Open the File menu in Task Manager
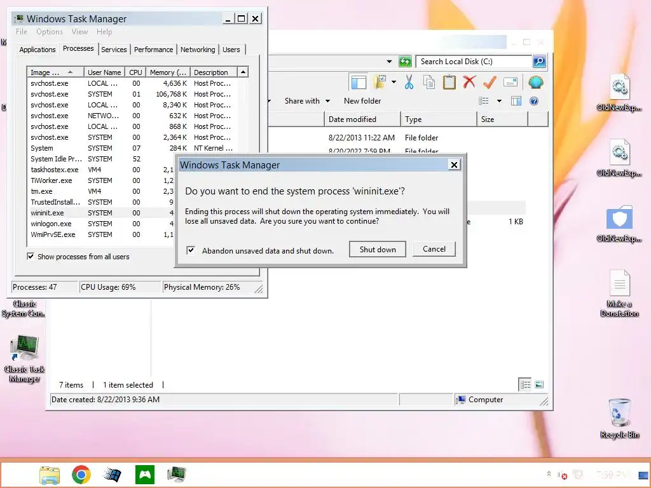 click(21, 32)
